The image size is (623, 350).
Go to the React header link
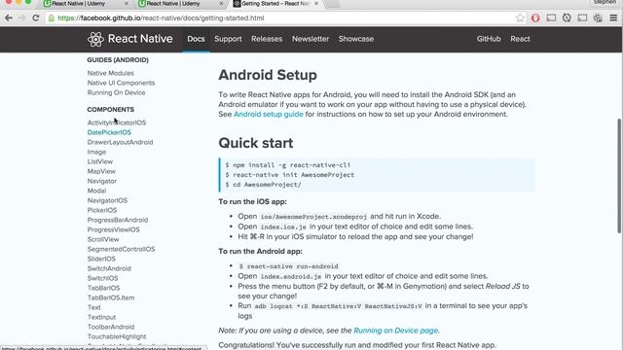[520, 39]
